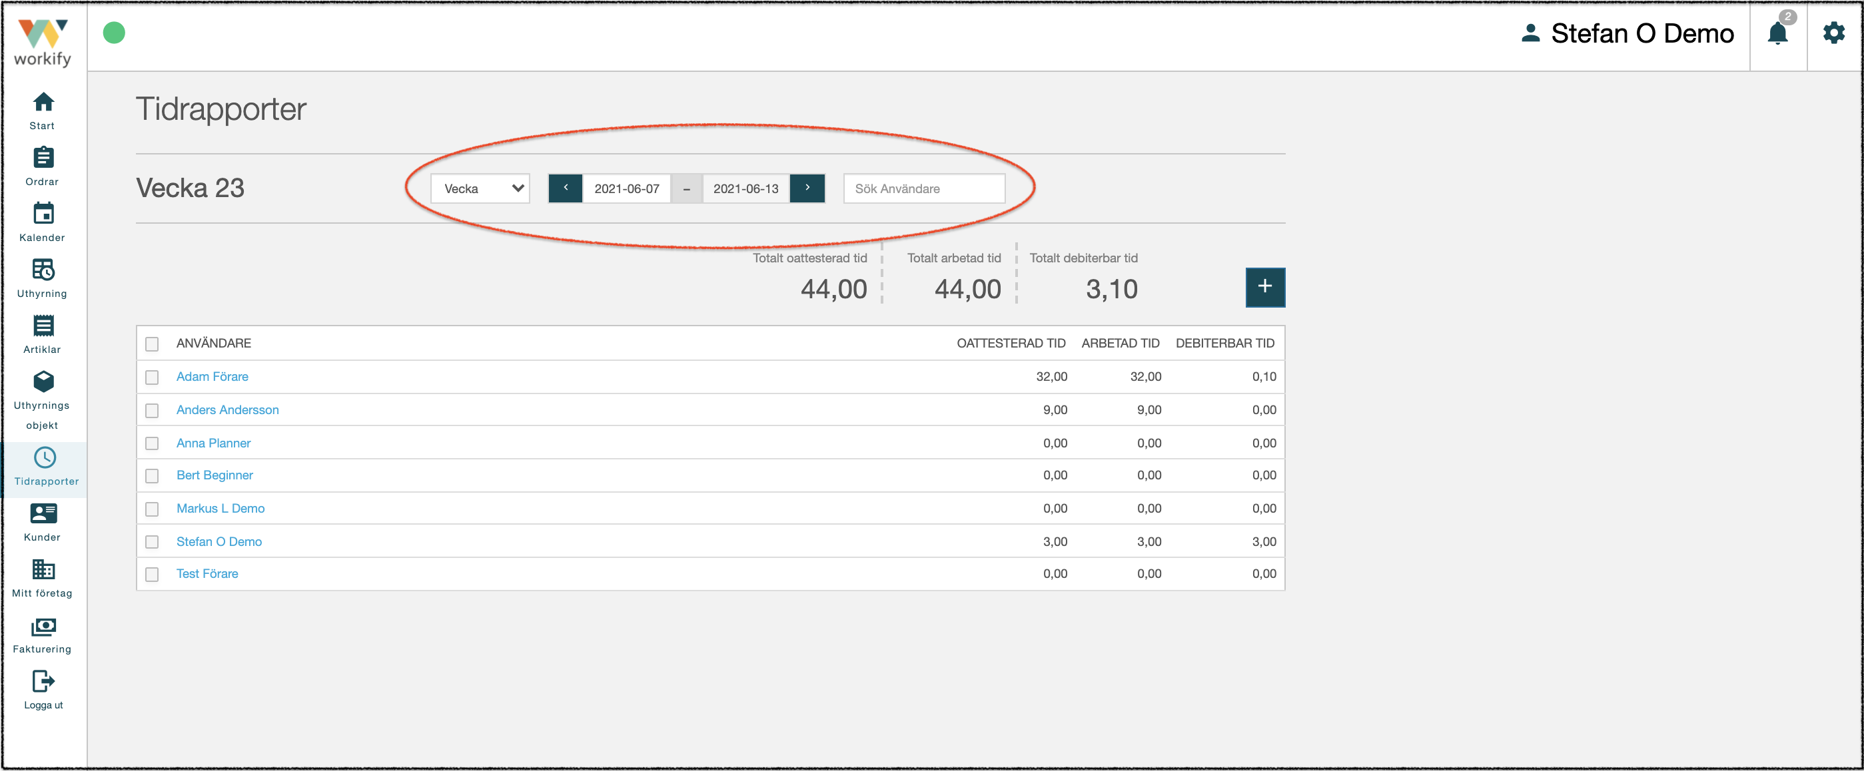1864x771 pixels.
Task: Open the Kunder contact card icon
Action: tap(43, 513)
